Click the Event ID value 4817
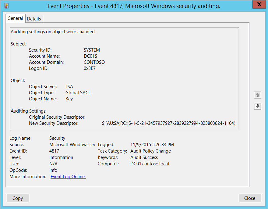268x209 pixels. [54, 151]
